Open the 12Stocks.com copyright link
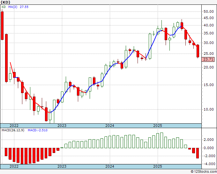This screenshot has height=174, width=217. [204, 172]
